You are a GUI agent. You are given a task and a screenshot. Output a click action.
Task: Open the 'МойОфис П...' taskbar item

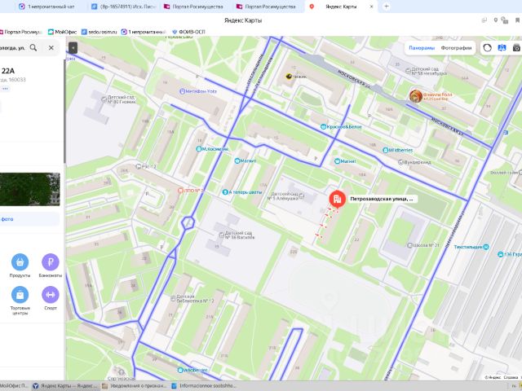coord(15,386)
